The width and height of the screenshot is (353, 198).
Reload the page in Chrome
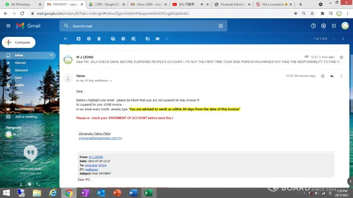click(x=22, y=13)
